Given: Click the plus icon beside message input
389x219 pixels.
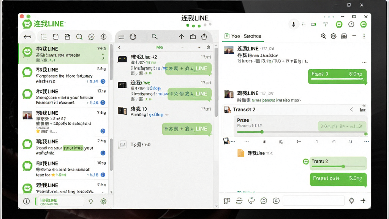Looking at the screenshot, I should 363,200.
